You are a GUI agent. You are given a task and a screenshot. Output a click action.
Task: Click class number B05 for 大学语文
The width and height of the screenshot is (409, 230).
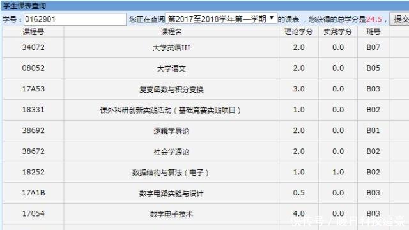tap(373, 68)
